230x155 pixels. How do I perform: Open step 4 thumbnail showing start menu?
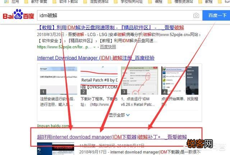[180, 81]
